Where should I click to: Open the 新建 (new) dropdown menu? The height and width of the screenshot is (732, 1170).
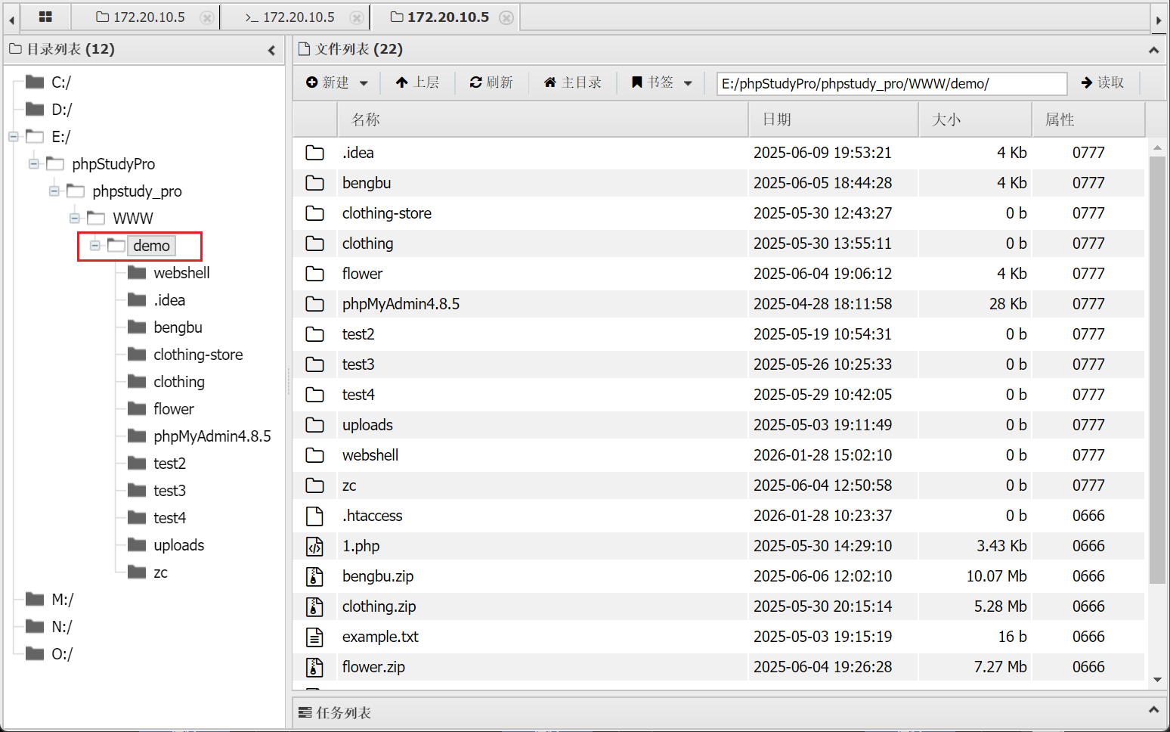click(x=337, y=82)
